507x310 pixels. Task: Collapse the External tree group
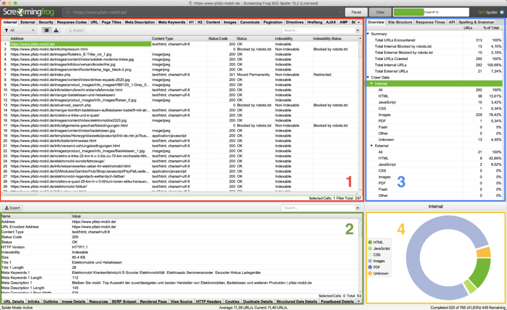point(372,146)
